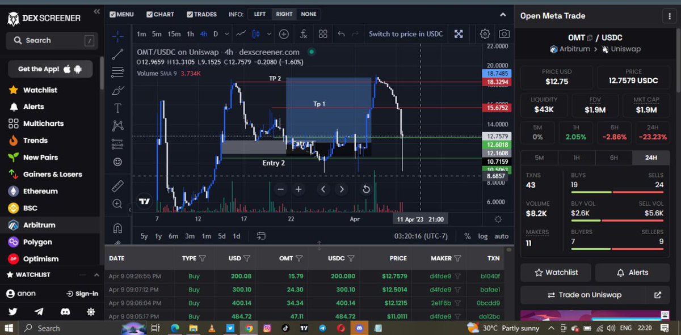Filter the TYPE column
This screenshot has width=681, height=335.
[203, 258]
